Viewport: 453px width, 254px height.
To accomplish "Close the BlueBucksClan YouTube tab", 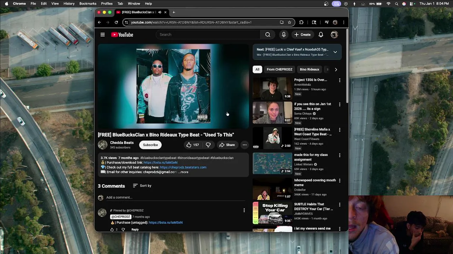I will [165, 12].
